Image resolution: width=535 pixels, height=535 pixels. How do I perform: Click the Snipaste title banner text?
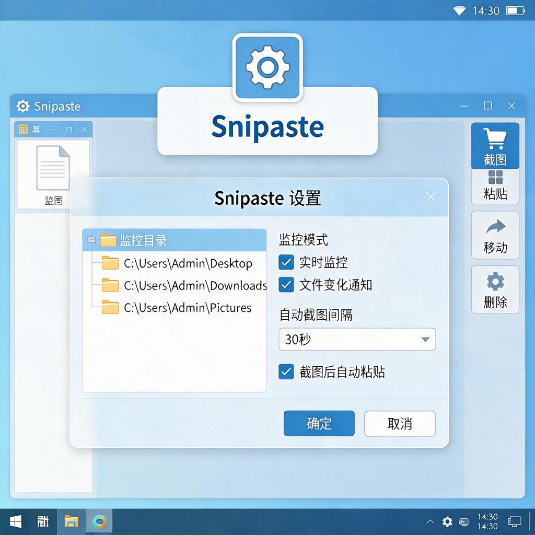tap(267, 127)
